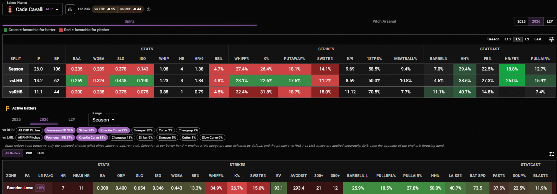Filter batters by RHB button
This screenshot has height=194, width=557.
29,153
